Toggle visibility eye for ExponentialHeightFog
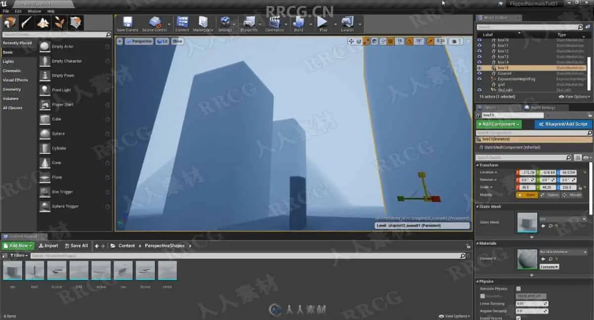594x320 pixels. point(479,79)
